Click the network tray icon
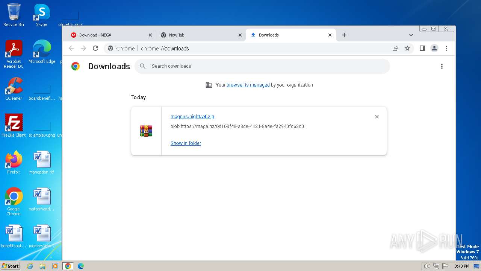Image resolution: width=481 pixels, height=271 pixels. pyautogui.click(x=436, y=266)
